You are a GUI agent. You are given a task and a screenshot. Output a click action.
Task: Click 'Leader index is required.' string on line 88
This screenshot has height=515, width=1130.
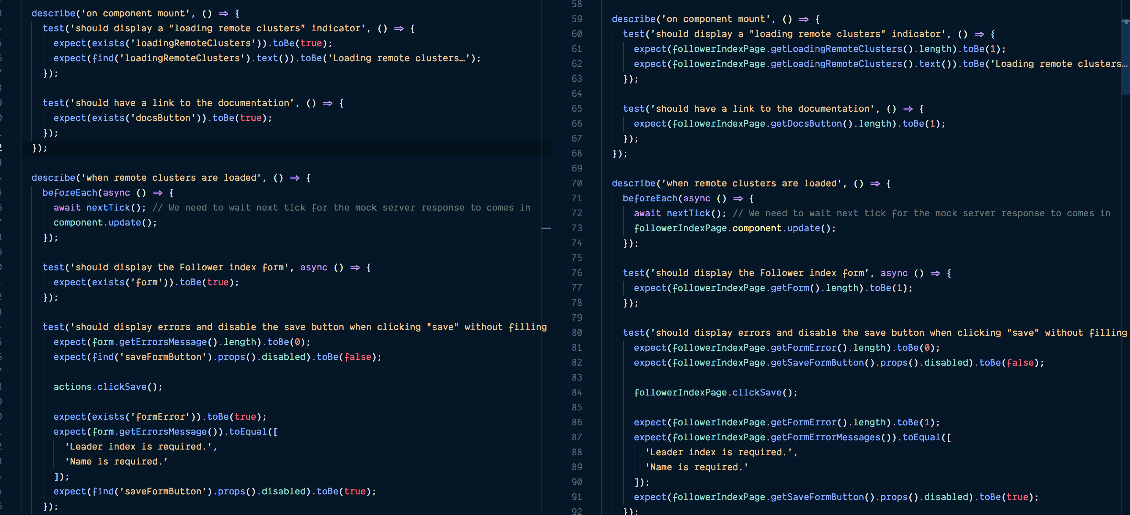pyautogui.click(x=718, y=452)
